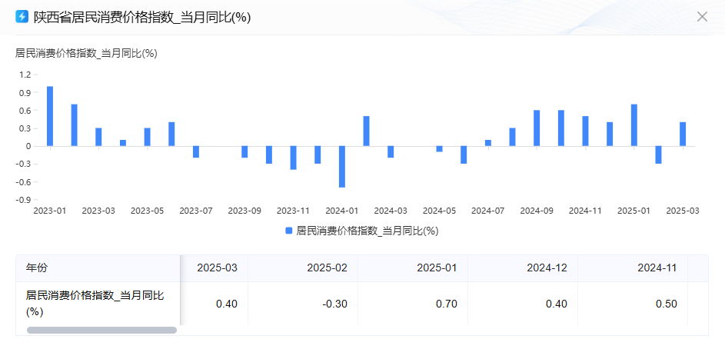Click the bar for 2025-01
The image size is (725, 349).
pyautogui.click(x=634, y=125)
